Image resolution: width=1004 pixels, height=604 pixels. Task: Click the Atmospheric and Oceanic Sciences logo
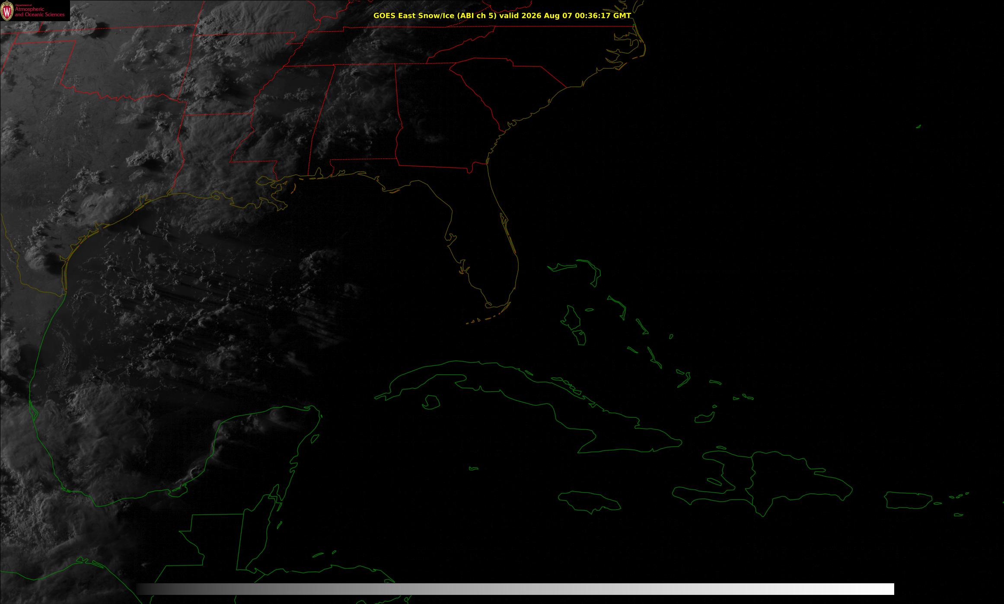tap(35, 10)
